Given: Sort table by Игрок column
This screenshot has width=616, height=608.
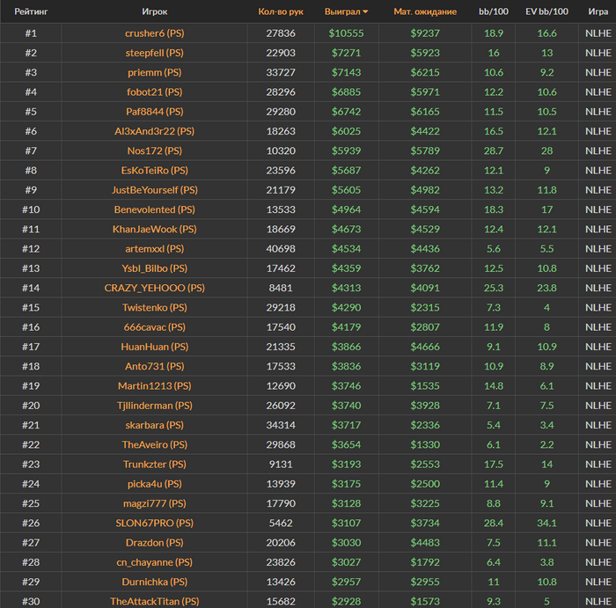Looking at the screenshot, I should 154,11.
